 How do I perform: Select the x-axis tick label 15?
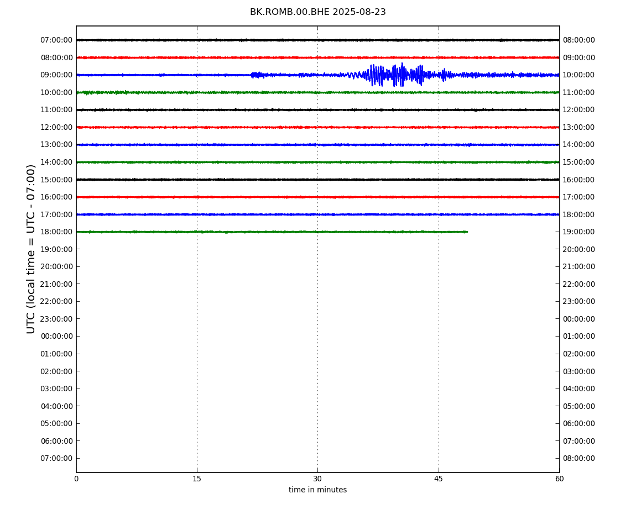(x=197, y=479)
